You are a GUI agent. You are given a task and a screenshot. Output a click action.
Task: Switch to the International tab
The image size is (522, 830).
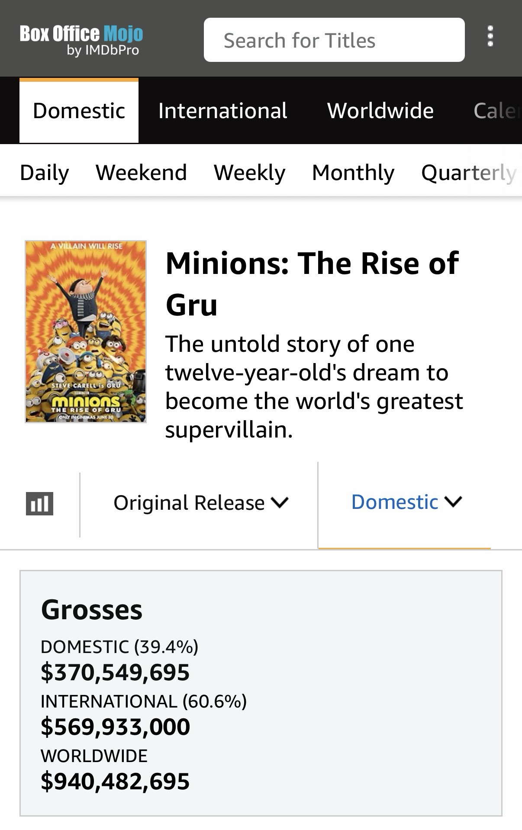pyautogui.click(x=222, y=111)
